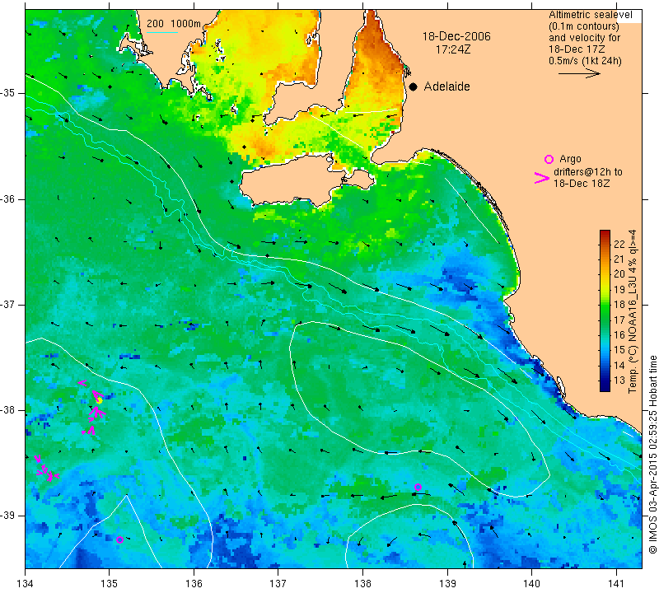
Task: Click the magenta Argo legend circle
Action: [x=549, y=159]
